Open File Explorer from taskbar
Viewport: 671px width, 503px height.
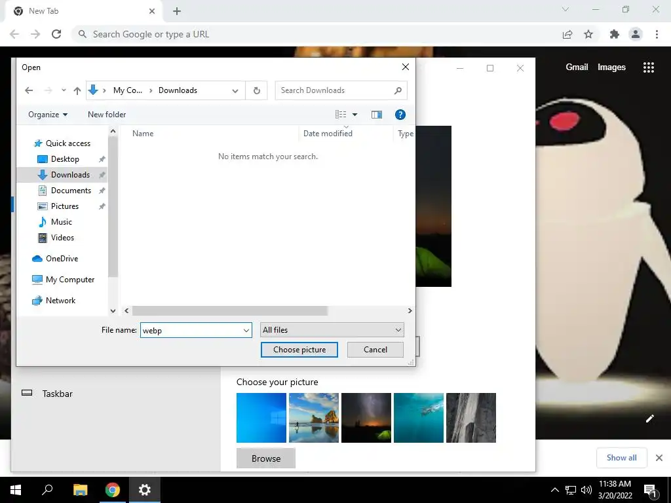80,490
